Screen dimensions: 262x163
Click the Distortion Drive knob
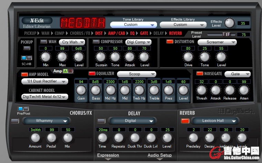188,57
